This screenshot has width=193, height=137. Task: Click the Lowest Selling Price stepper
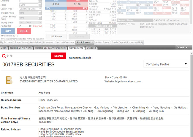40,18
